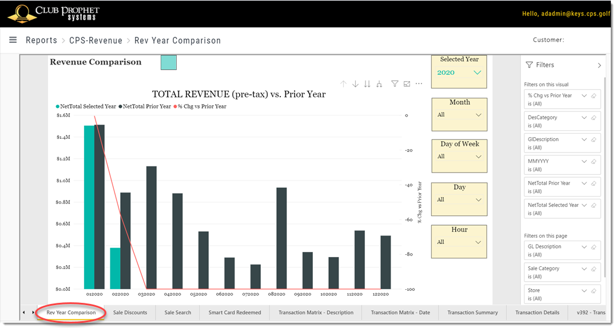Switch to the Sale Discounts tab
This screenshot has height=328, width=616.
point(130,313)
